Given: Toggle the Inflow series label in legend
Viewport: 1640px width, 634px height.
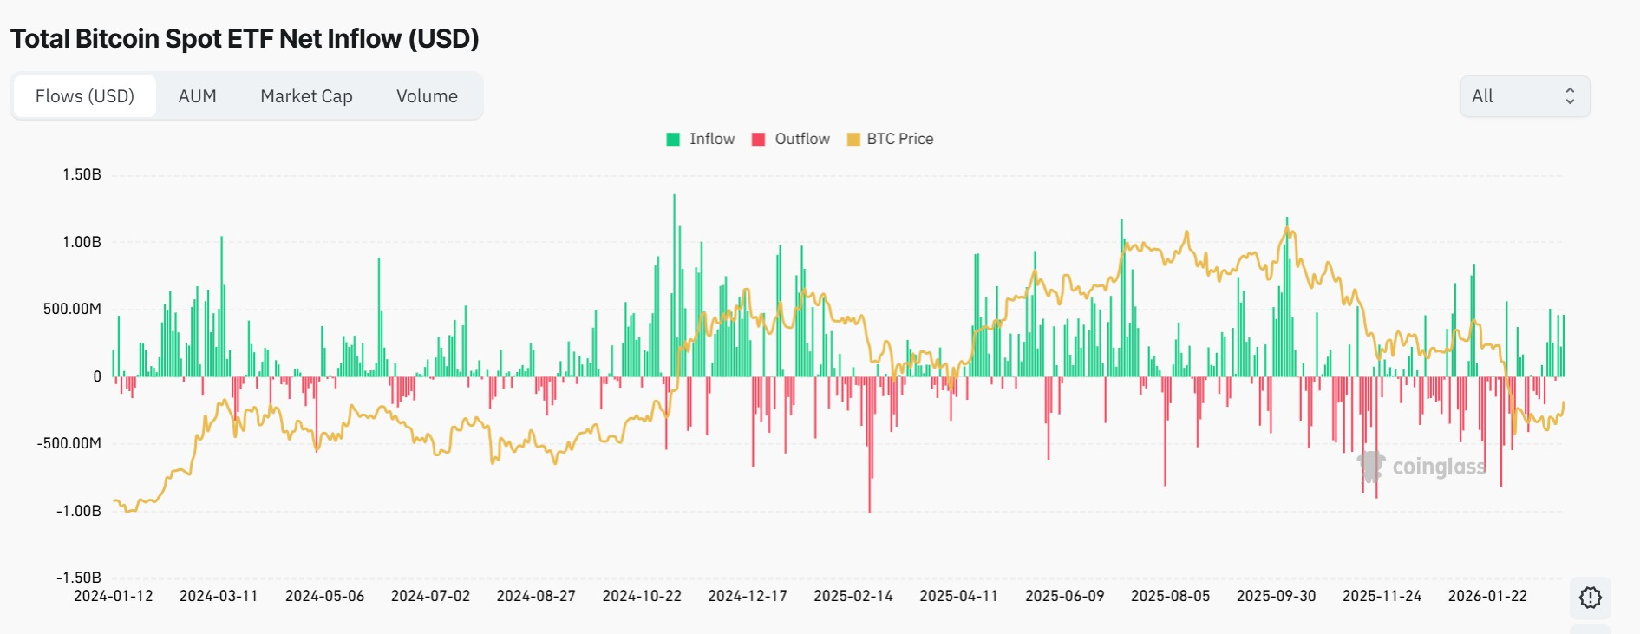Looking at the screenshot, I should click(711, 139).
